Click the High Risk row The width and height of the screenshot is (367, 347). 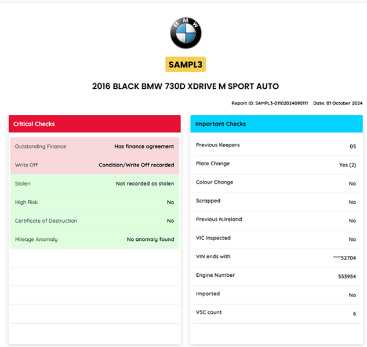[95, 203]
